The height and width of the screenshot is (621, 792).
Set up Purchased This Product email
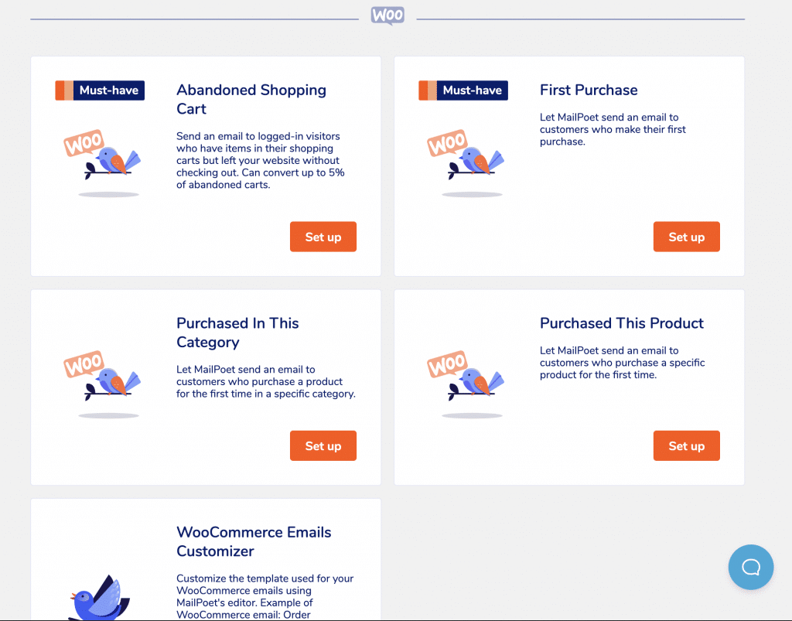686,445
